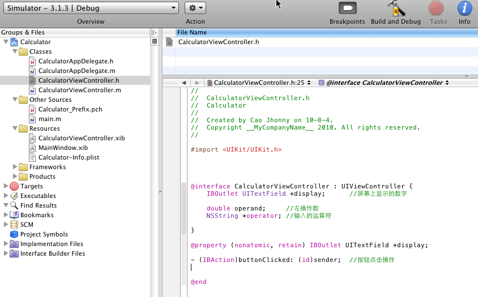478x297 pixels.
Task: Select the SCM database icon
Action: 14,225
